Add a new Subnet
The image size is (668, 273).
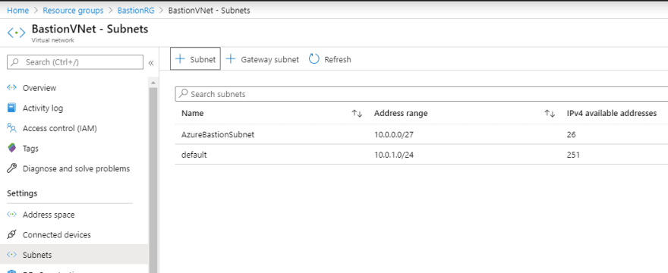(x=196, y=59)
